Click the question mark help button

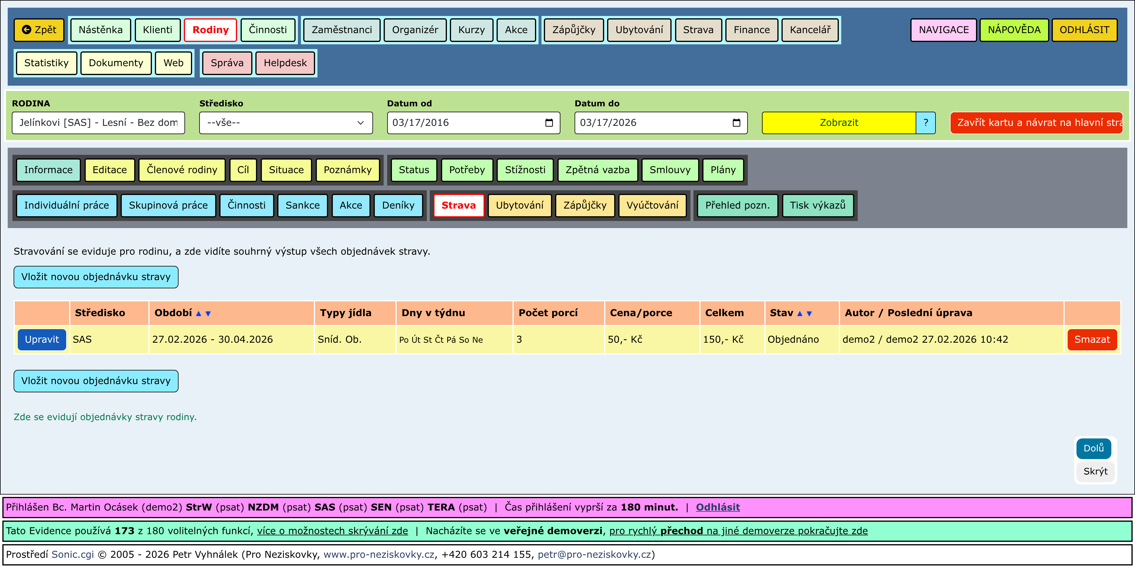pyautogui.click(x=926, y=123)
